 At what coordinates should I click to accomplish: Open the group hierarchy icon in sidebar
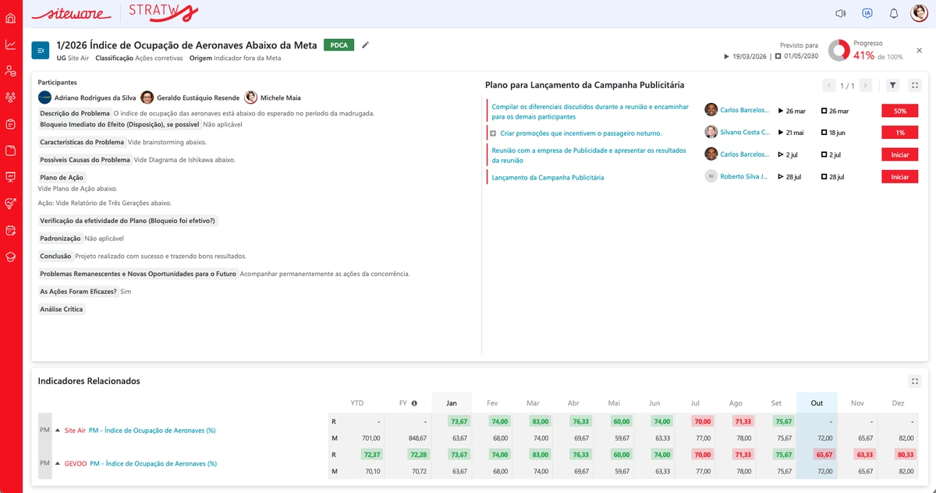(x=11, y=98)
